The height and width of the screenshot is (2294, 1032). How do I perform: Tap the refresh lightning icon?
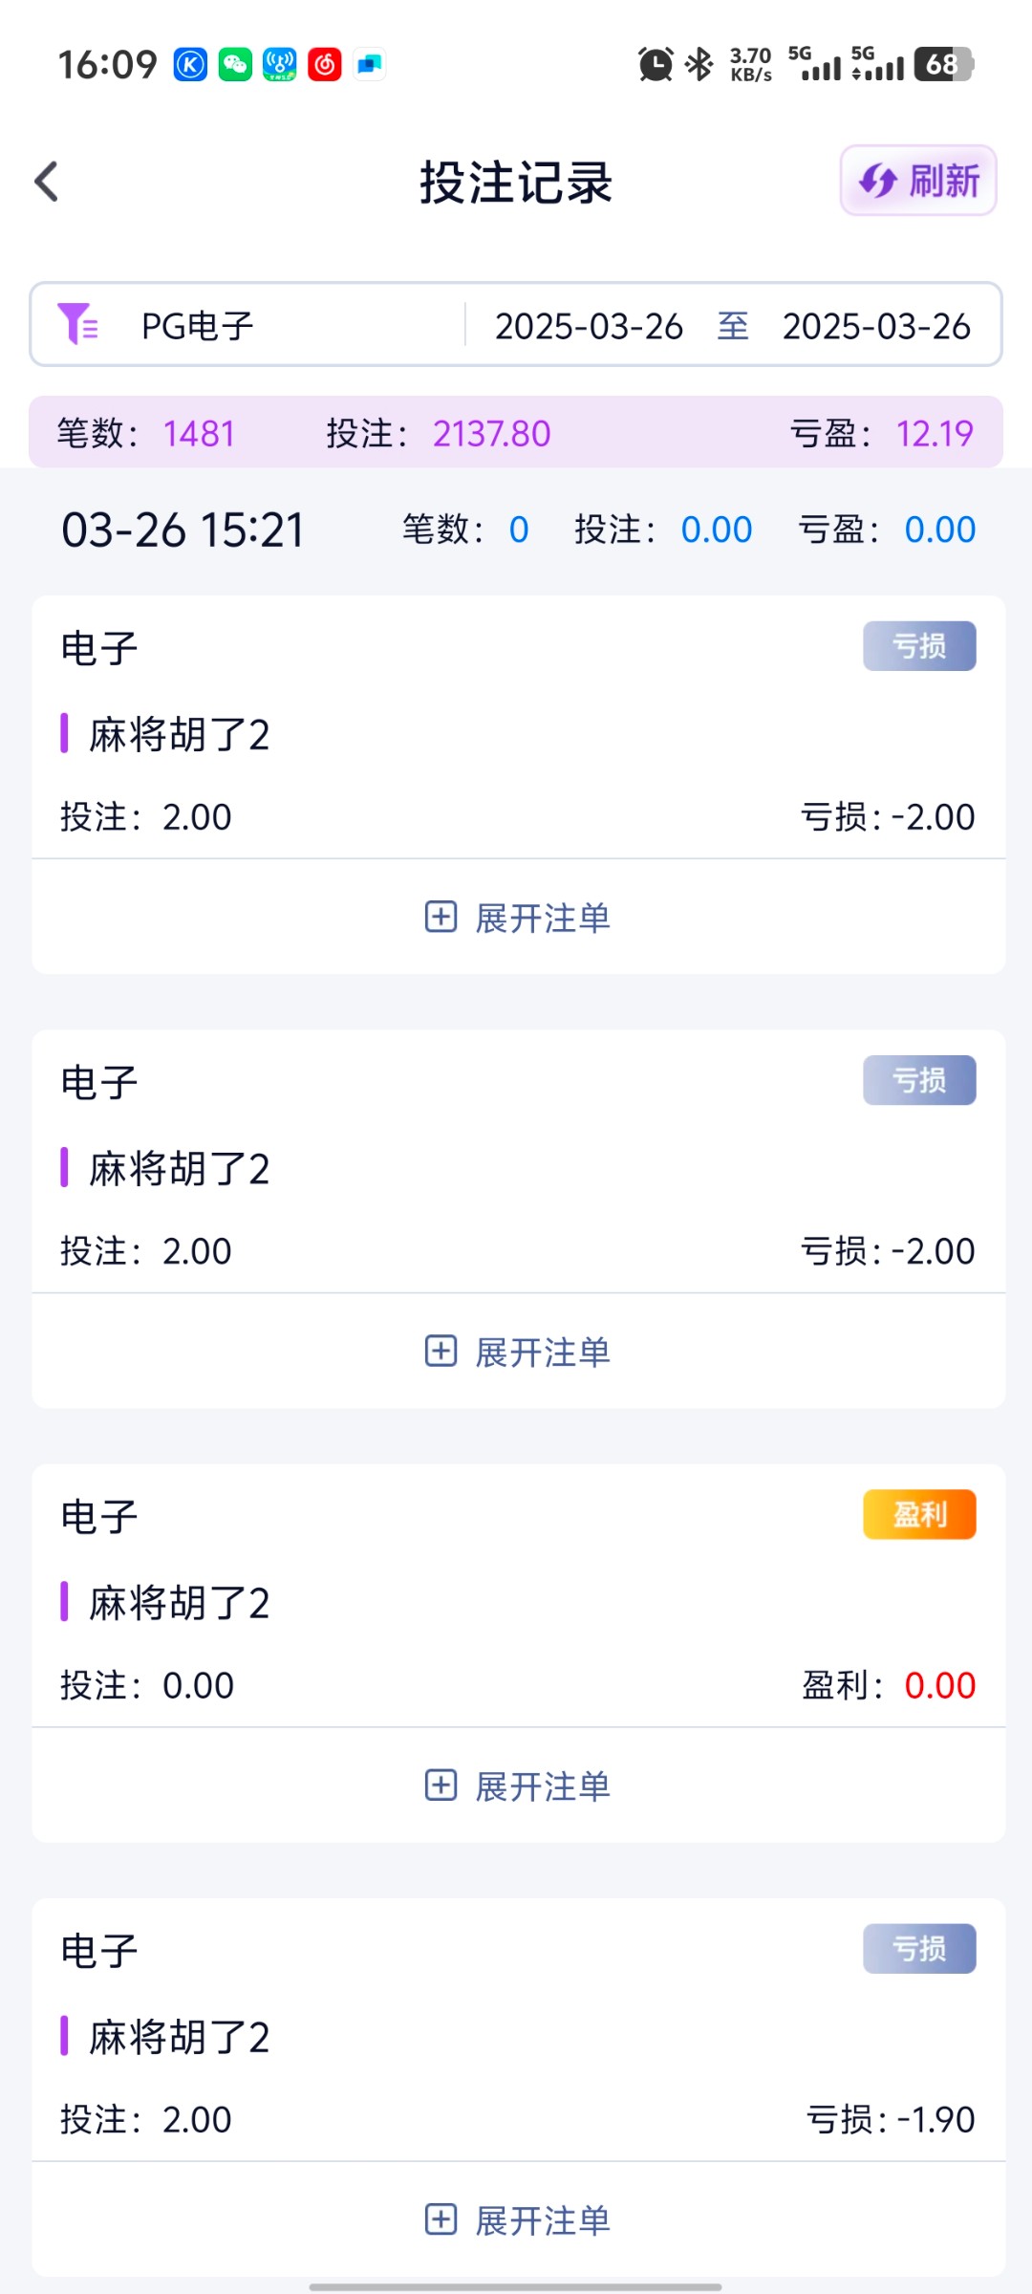pos(877,181)
